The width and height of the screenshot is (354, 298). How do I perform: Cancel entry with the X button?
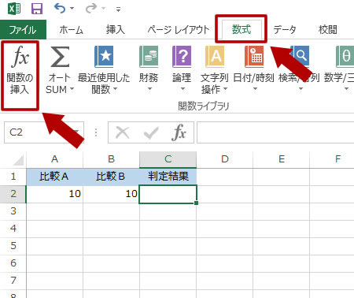(123, 132)
